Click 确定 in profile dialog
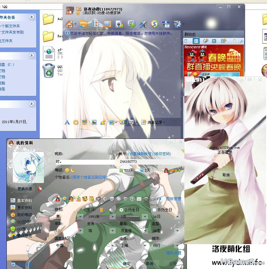Image resolution: width=267 pixels, height=269 pixels. click(126, 264)
